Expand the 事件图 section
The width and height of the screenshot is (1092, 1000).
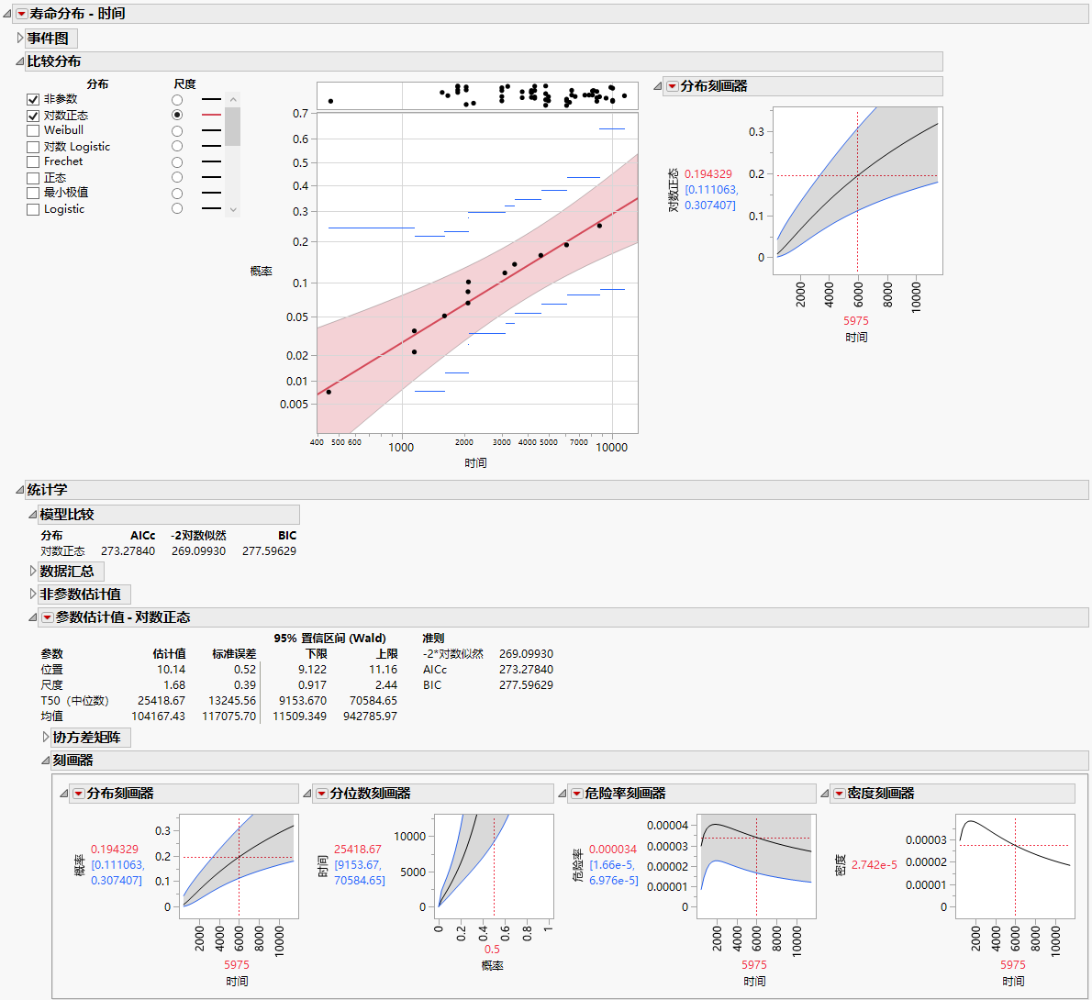[18, 39]
